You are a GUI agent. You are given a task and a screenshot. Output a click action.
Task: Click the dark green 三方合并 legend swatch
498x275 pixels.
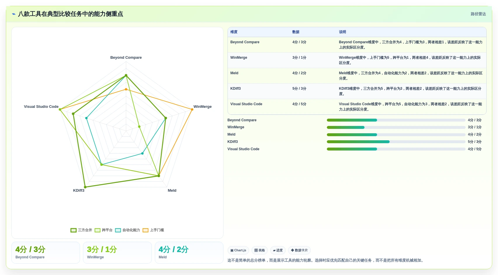coord(73,230)
